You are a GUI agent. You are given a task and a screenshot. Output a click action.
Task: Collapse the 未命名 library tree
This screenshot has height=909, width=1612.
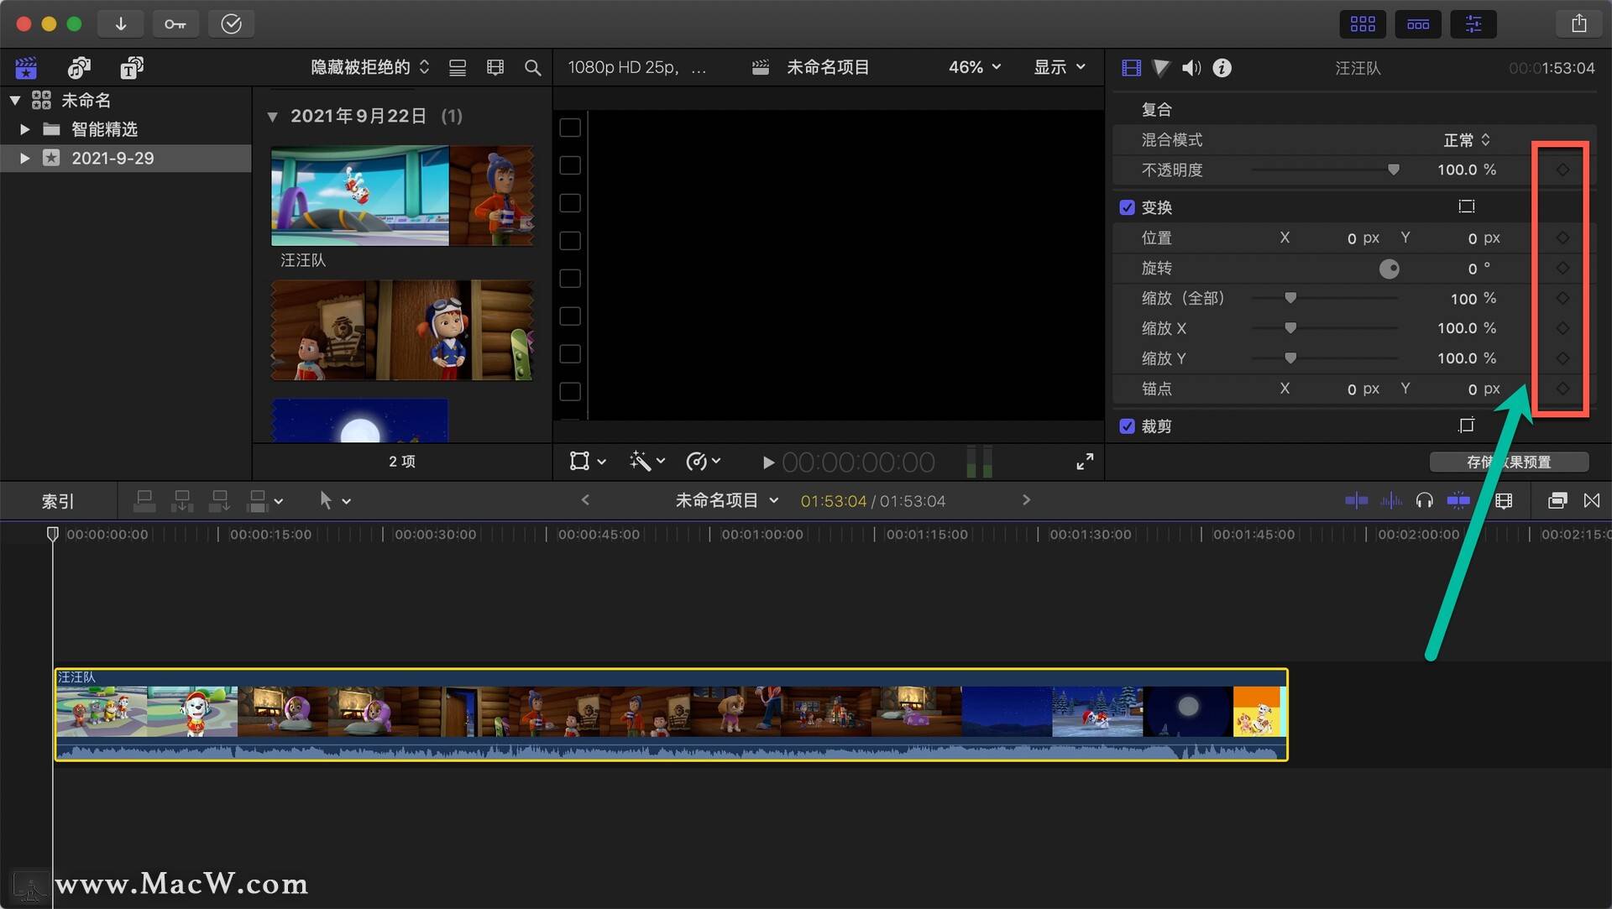[15, 100]
